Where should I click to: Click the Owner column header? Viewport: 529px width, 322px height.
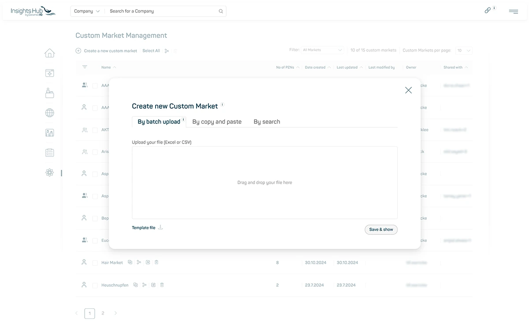(411, 67)
